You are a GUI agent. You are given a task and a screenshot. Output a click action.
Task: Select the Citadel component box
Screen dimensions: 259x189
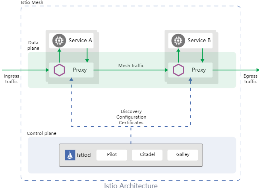coord(147,155)
